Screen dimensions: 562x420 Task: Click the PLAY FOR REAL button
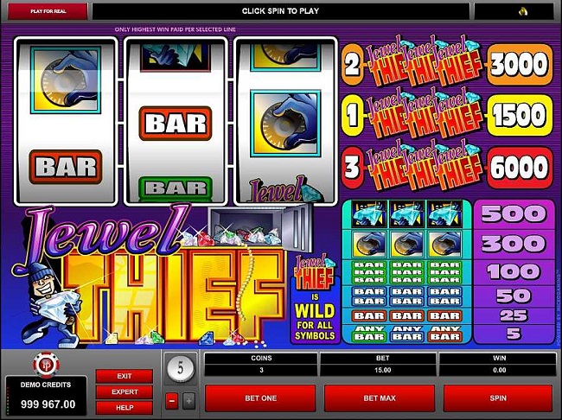(48, 11)
